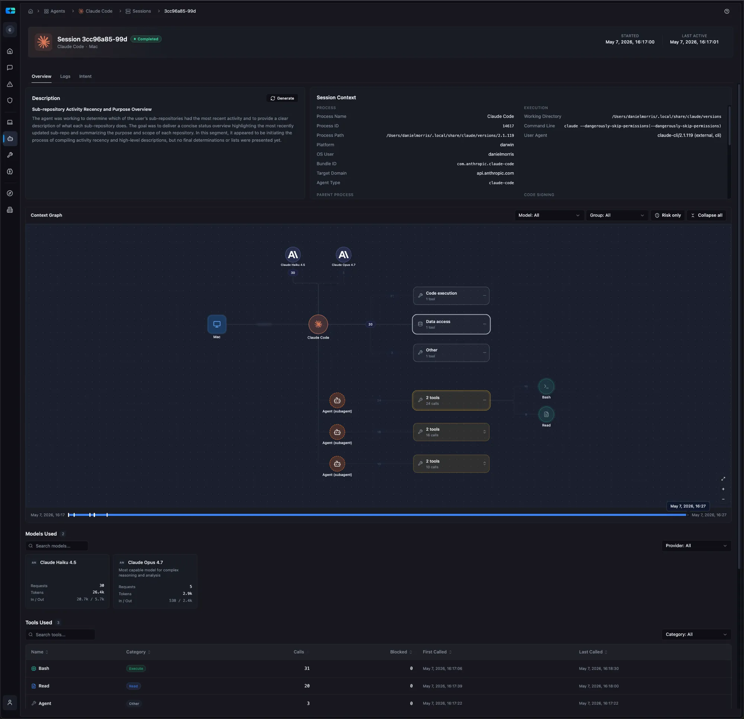Switch to the Logs tab

(x=65, y=76)
